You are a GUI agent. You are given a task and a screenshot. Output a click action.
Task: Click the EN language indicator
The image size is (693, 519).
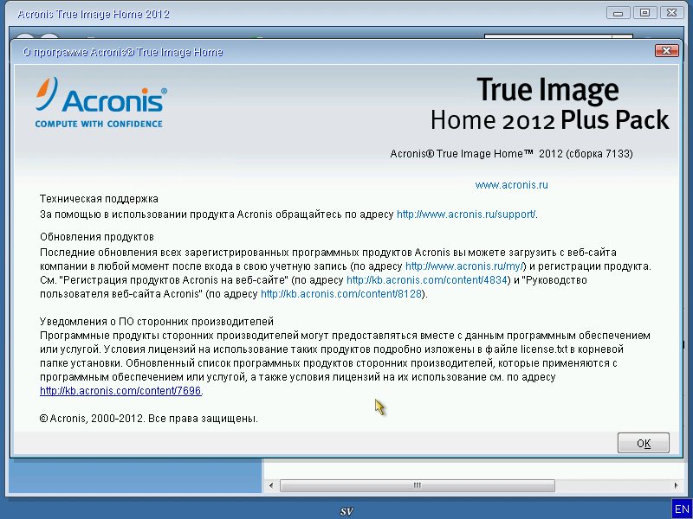pos(682,509)
